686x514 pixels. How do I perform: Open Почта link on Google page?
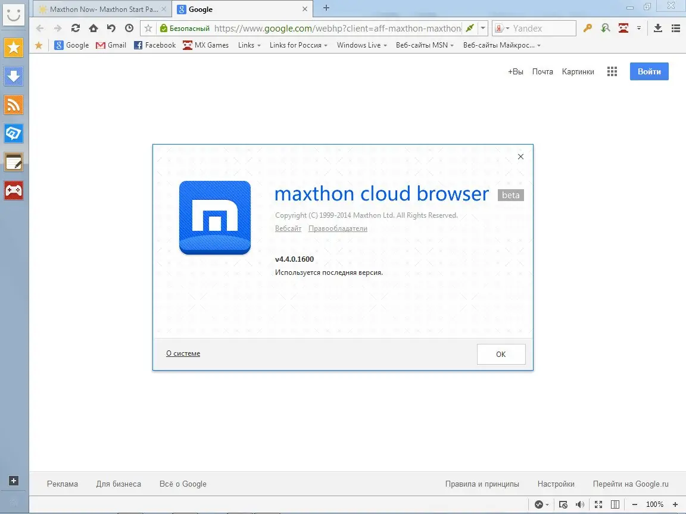point(542,71)
